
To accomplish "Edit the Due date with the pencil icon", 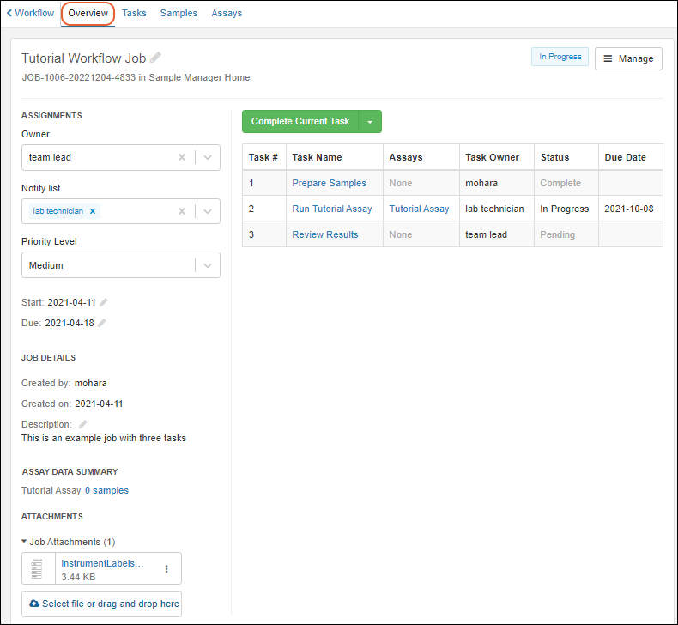I will pos(101,323).
